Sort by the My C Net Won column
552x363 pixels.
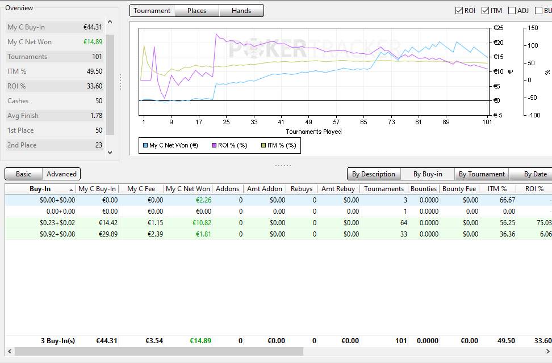click(x=188, y=189)
